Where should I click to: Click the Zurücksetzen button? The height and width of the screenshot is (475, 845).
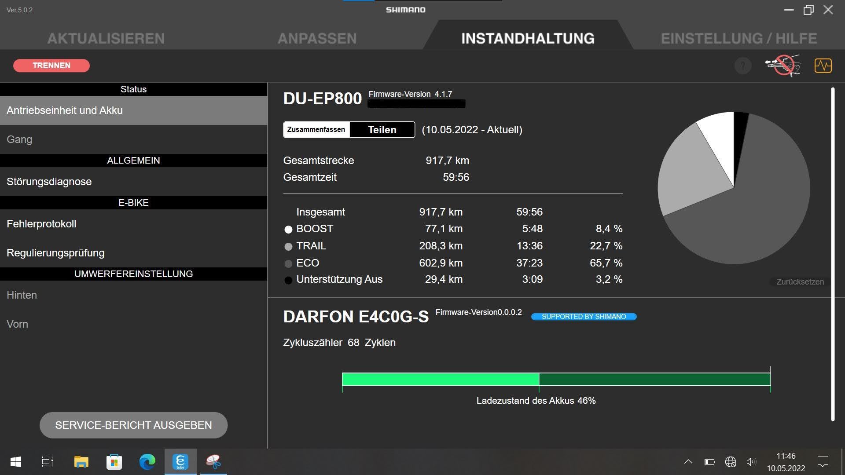[800, 282]
